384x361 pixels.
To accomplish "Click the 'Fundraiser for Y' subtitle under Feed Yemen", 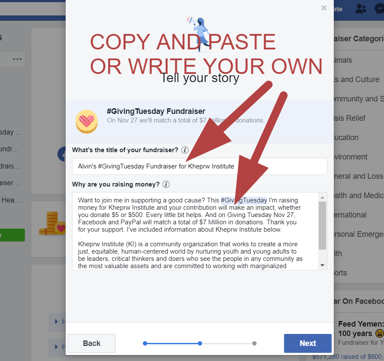I will pos(361,343).
